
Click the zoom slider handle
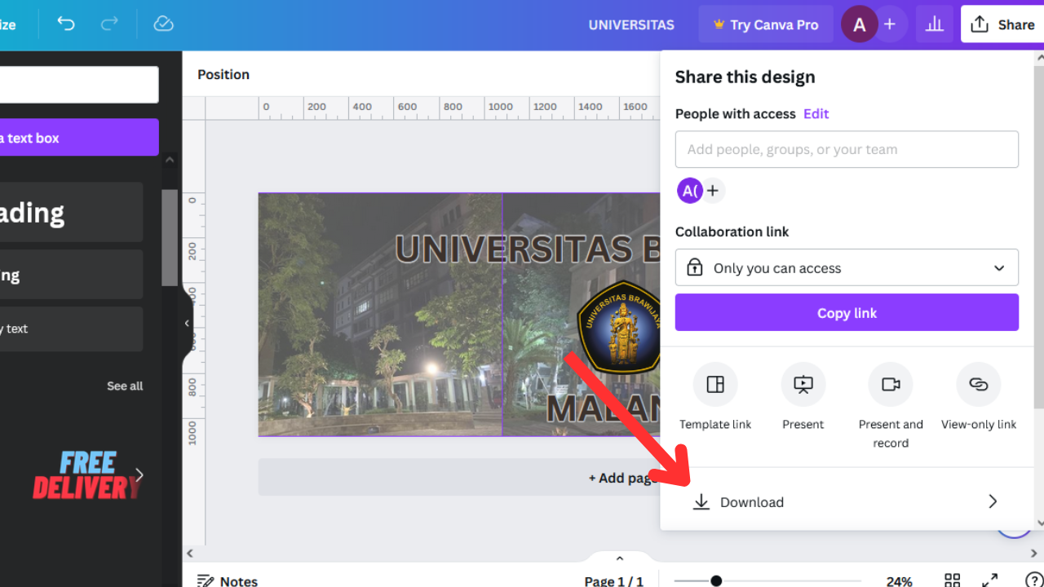pyautogui.click(x=716, y=580)
